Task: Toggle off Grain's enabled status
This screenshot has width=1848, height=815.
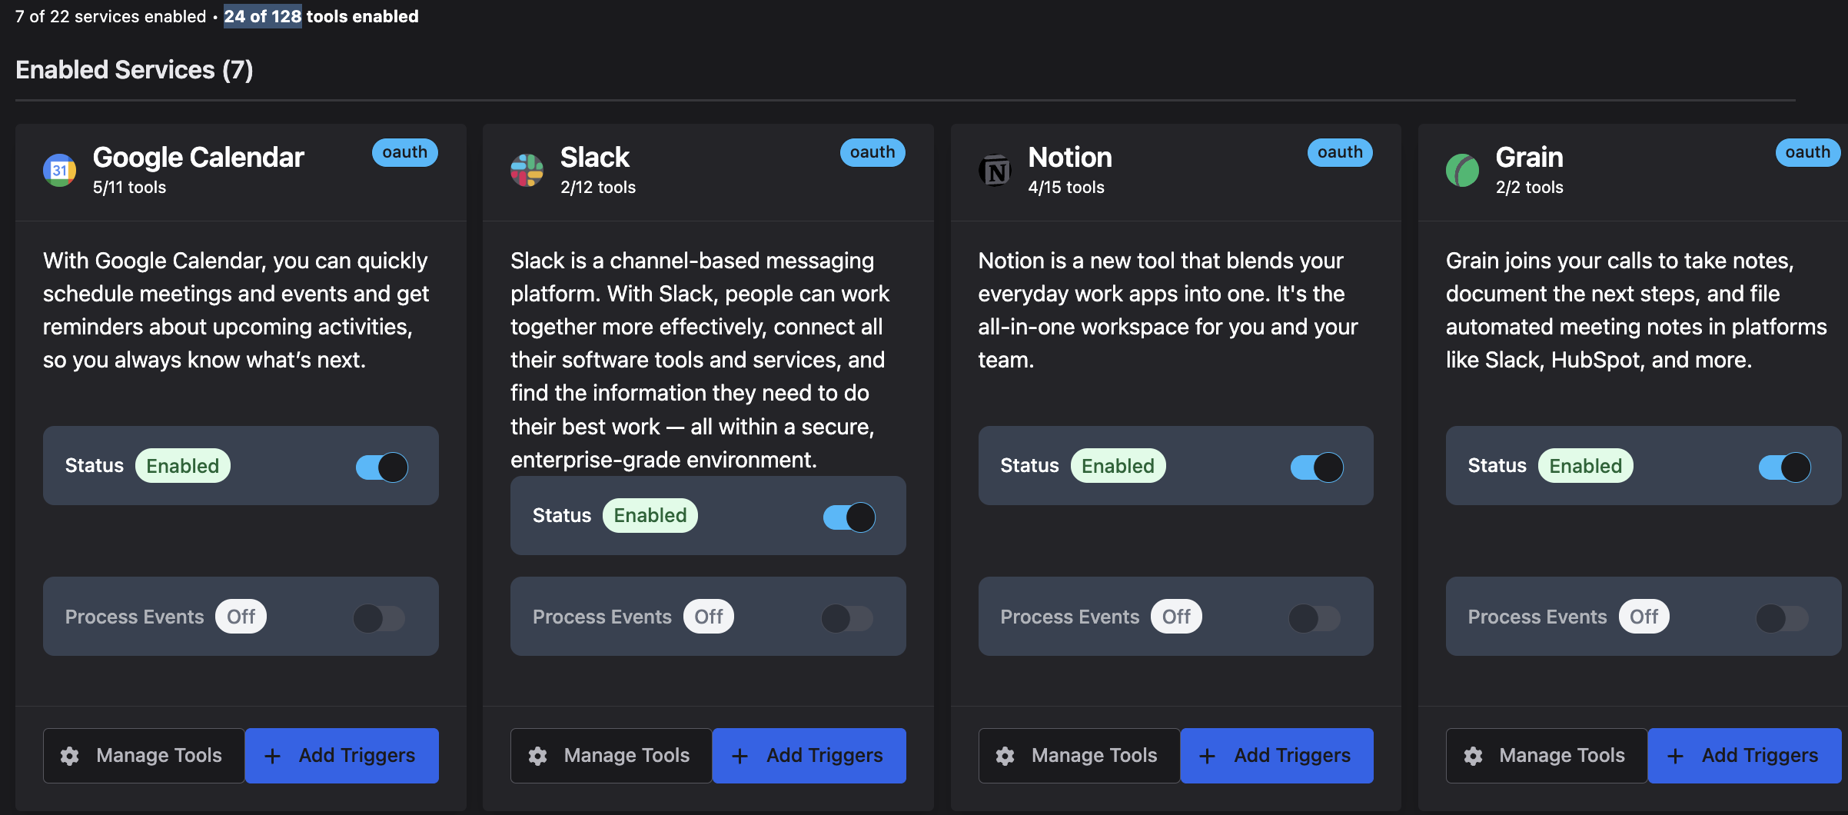Action: click(x=1784, y=467)
